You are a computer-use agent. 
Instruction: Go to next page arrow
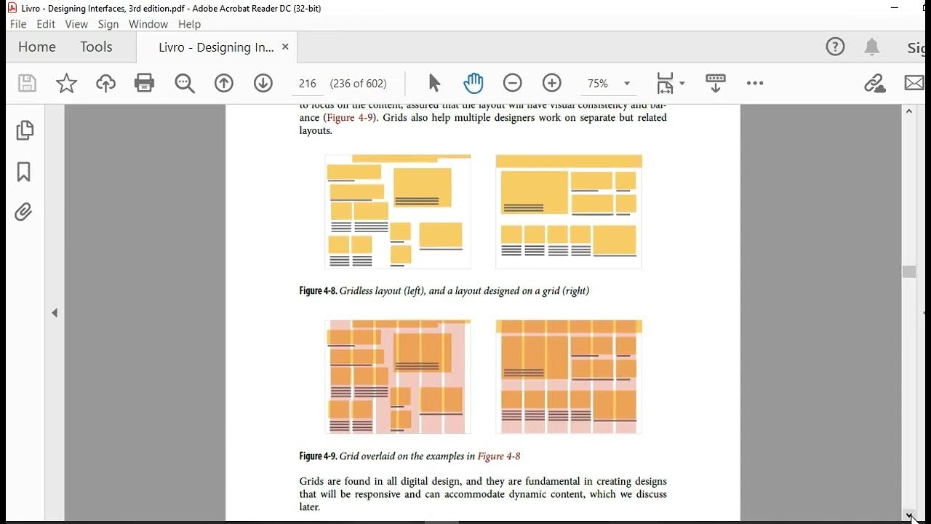263,83
